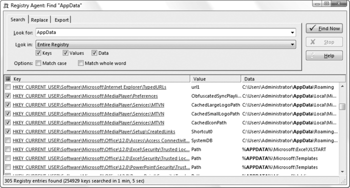Toggle the select-all checkbox in the Key header
Screen dimensions: 350x188
coord(8,78)
